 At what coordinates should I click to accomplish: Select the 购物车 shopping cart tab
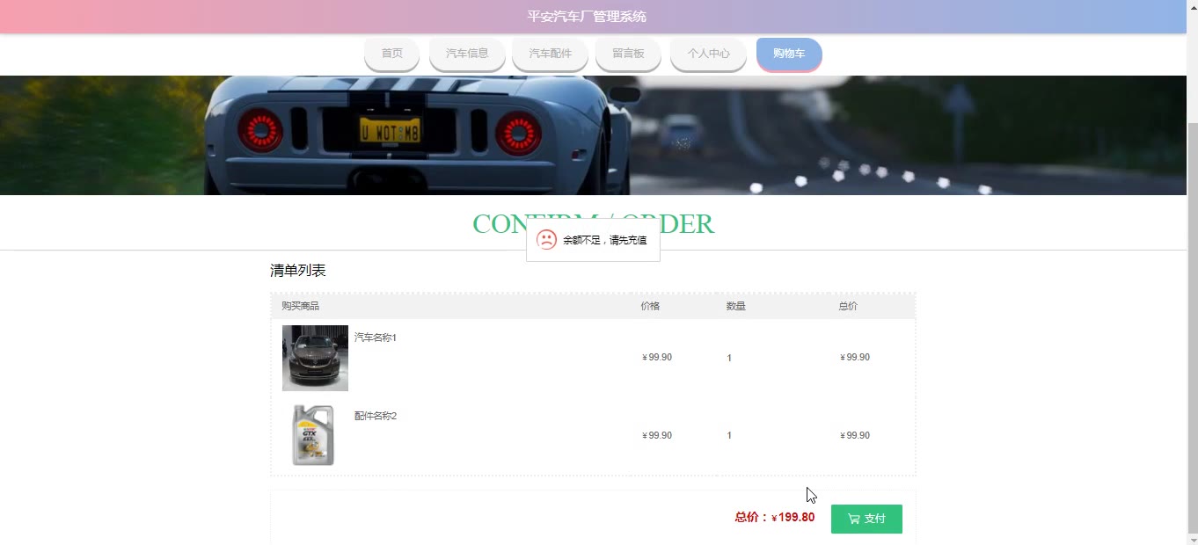tap(789, 54)
